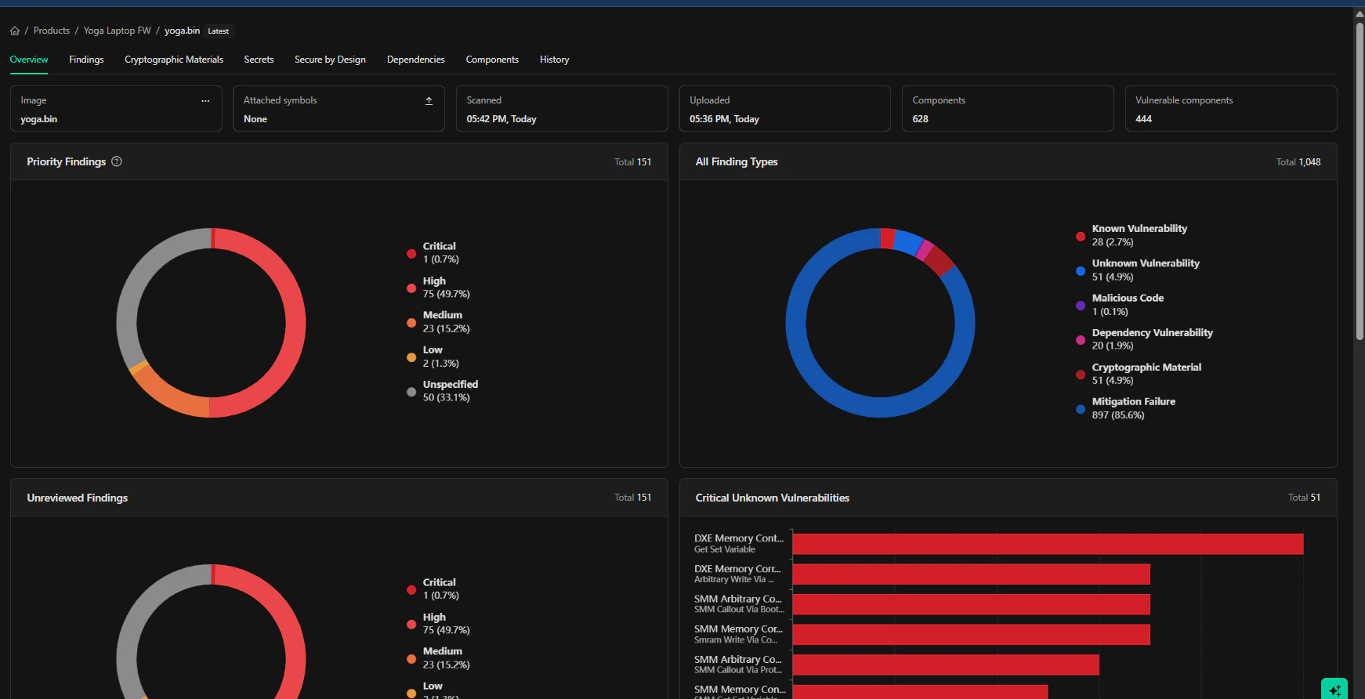Select the Cryptographic Material legend entry
Viewport: 1365px width, 699px height.
1139,373
